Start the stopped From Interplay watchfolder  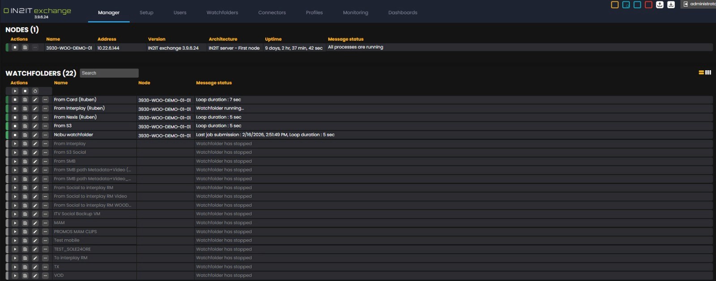(15, 144)
